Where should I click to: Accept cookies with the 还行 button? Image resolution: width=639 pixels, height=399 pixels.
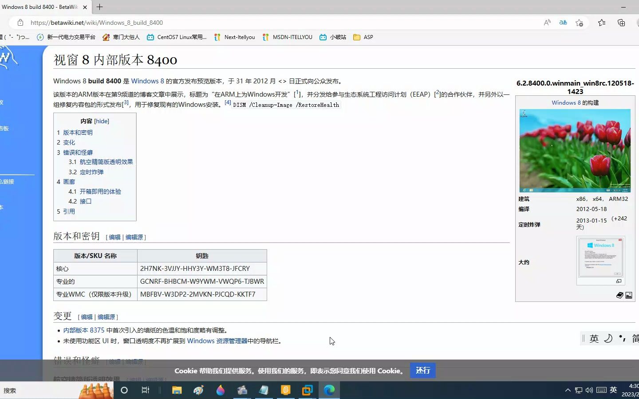[422, 370]
